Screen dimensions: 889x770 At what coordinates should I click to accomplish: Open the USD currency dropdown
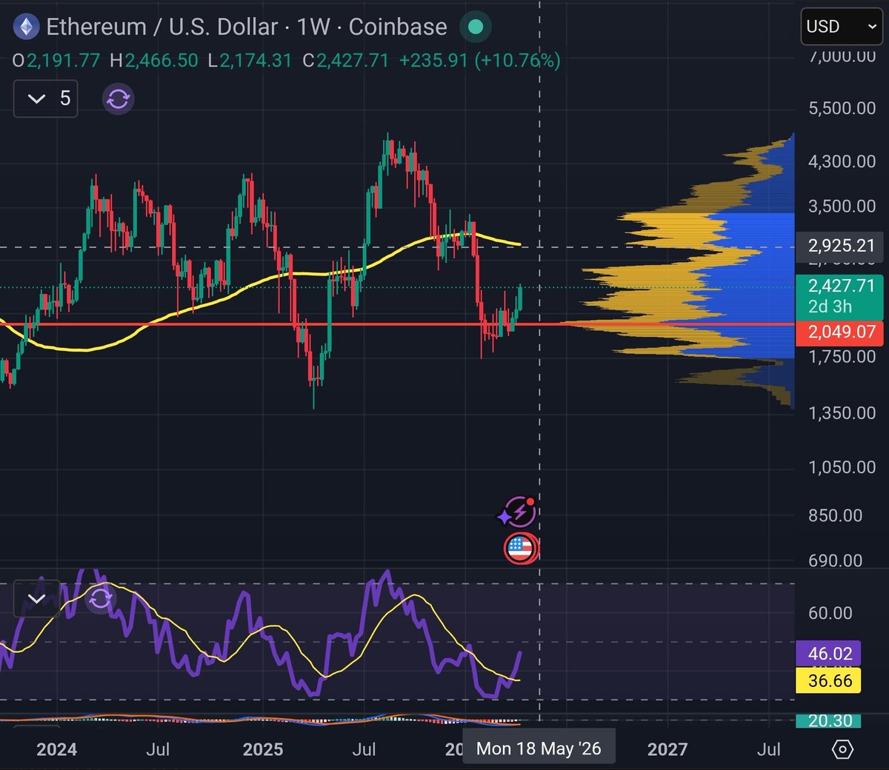[841, 27]
